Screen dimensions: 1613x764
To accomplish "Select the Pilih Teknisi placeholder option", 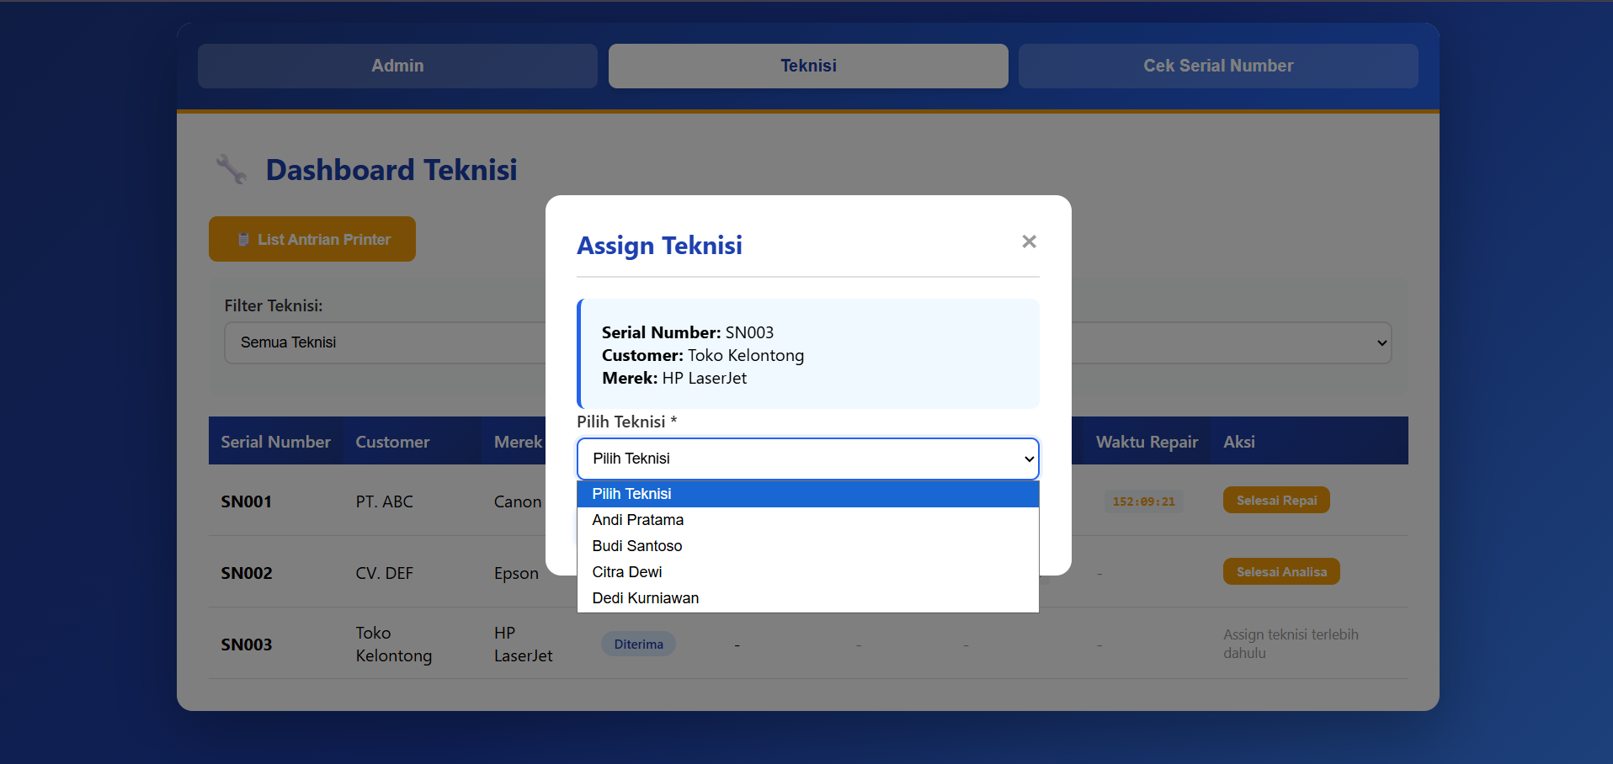I will [631, 494].
